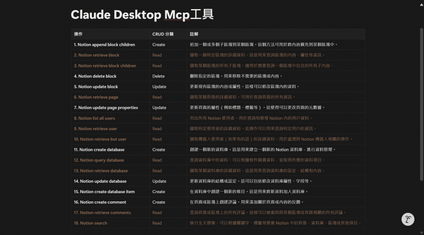Screen dimensions: 424x235
Task: Click the comment beginning "更新資料庫的結構"
Action: click(x=276, y=181)
